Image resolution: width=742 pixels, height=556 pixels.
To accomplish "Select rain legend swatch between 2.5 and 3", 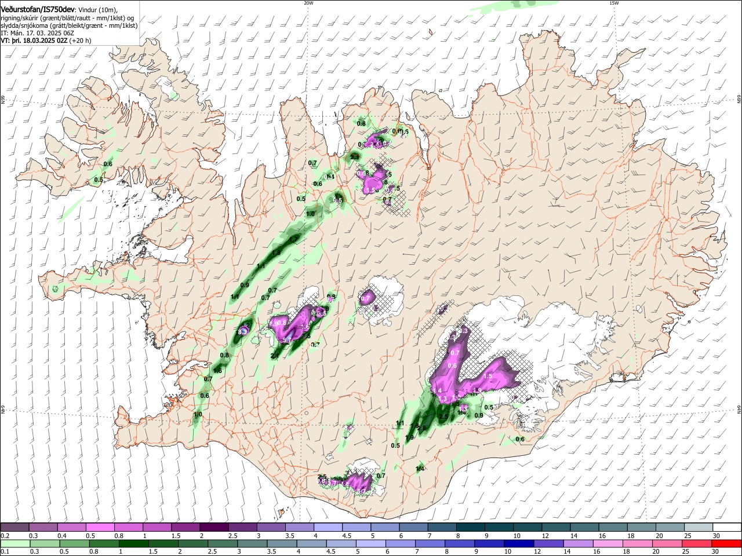I will pyautogui.click(x=222, y=543).
